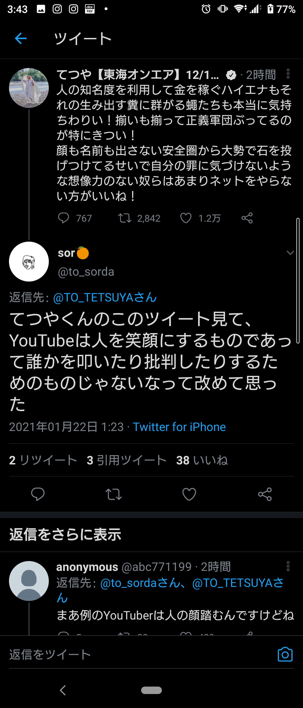Open Tetsuya's profile picture thumbnail
Viewport: 303px width, 708px height.
pyautogui.click(x=29, y=88)
